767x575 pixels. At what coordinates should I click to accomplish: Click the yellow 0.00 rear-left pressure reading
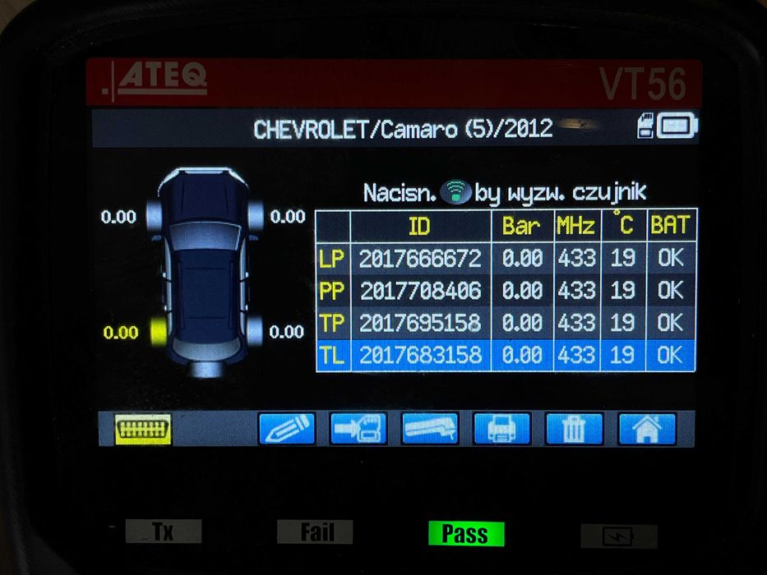point(121,333)
